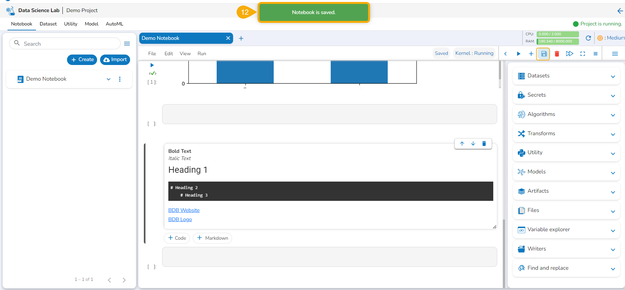Click the Kernel : Running status
Viewport: 625px width, 290px height.
[474, 53]
